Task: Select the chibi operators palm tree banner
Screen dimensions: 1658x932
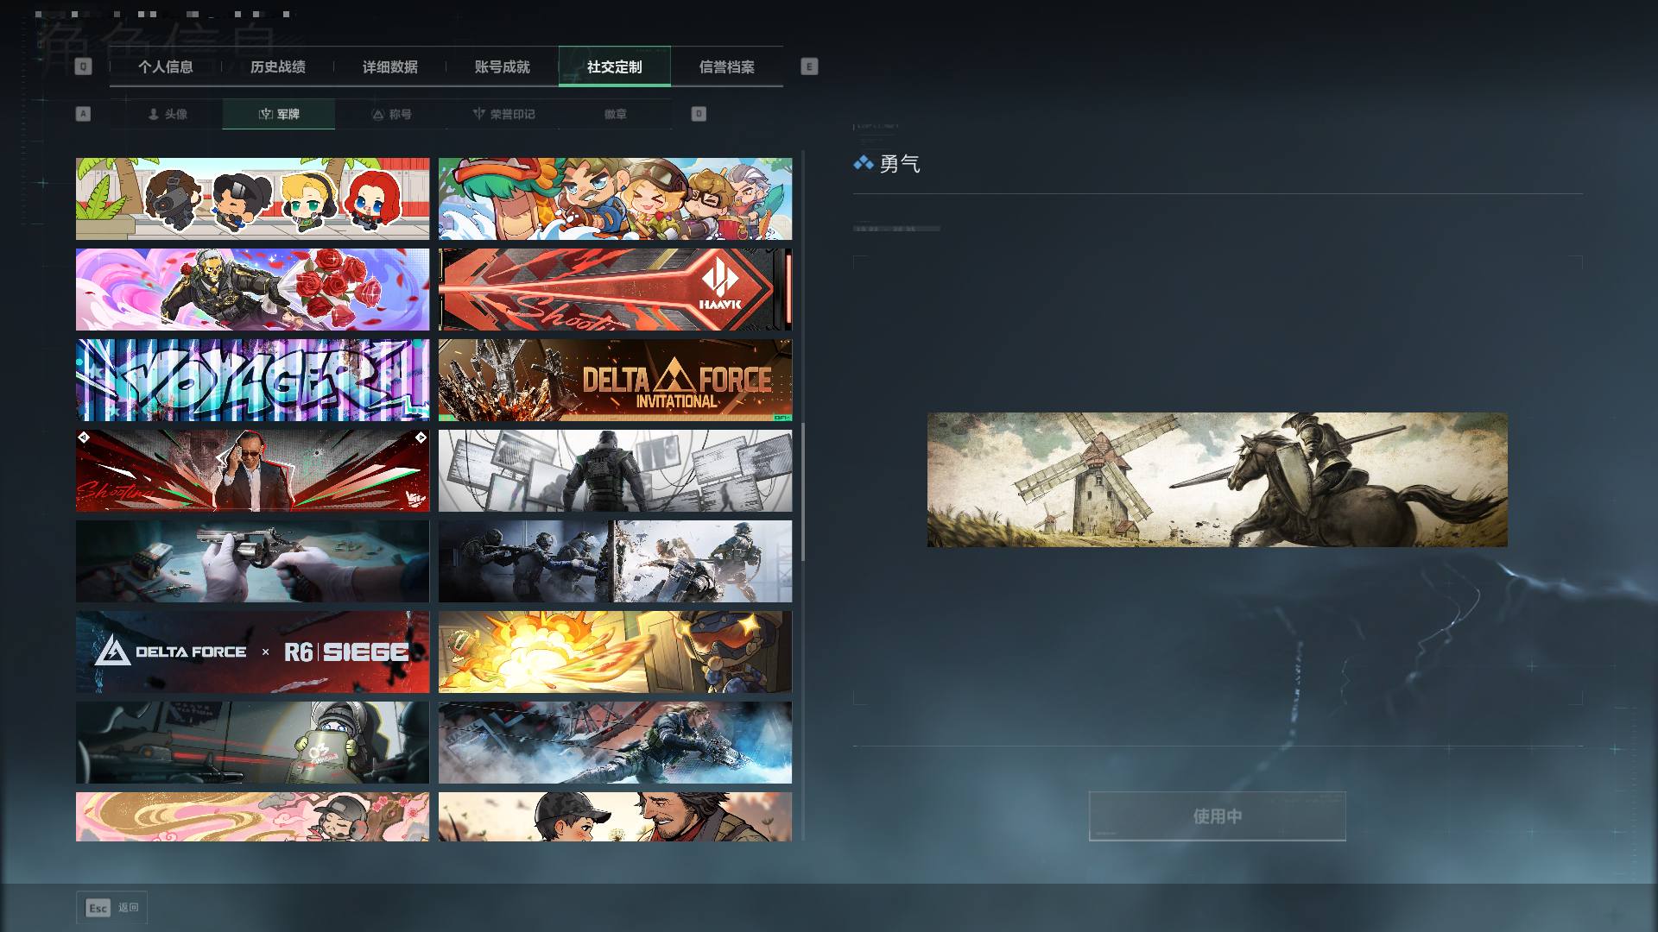Action: click(x=252, y=198)
